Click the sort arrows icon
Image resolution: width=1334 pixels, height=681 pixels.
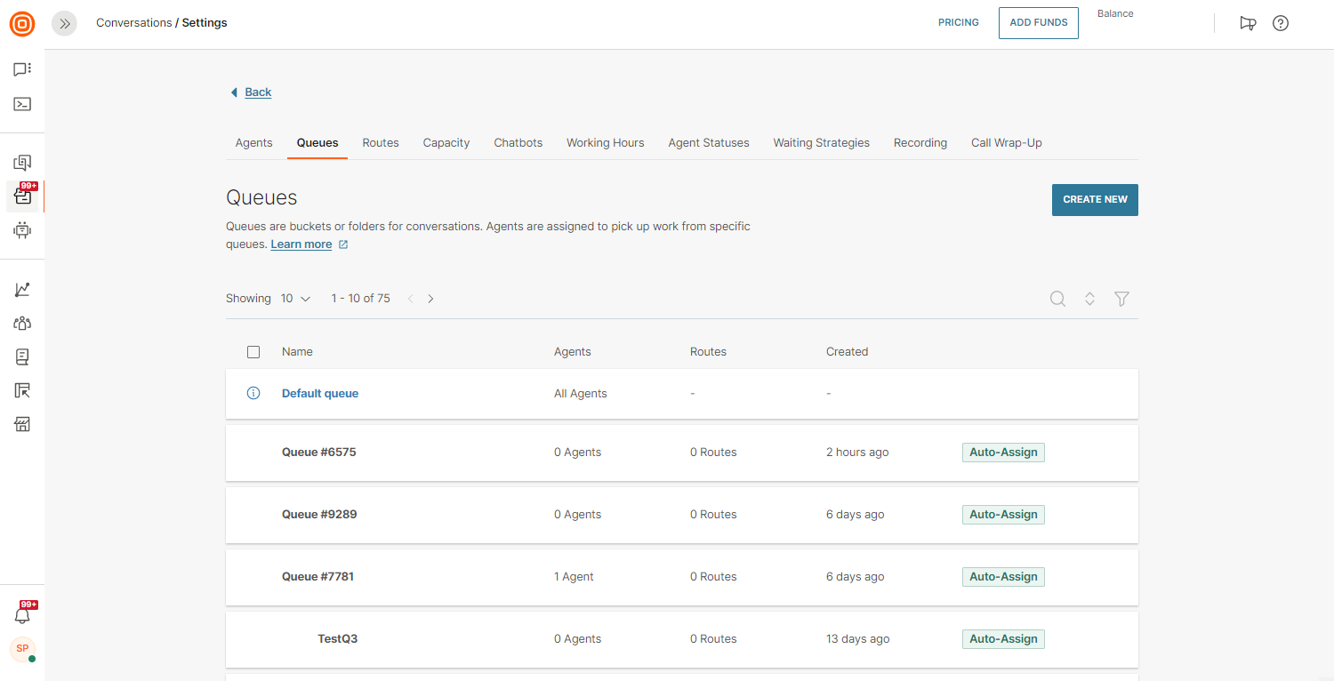tap(1089, 299)
